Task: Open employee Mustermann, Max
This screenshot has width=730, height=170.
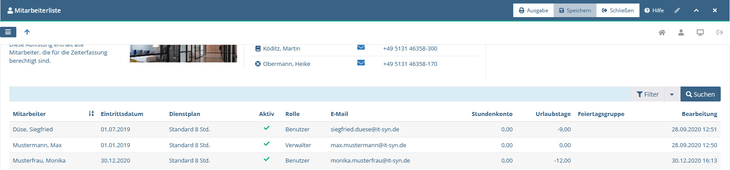Action: (x=37, y=145)
